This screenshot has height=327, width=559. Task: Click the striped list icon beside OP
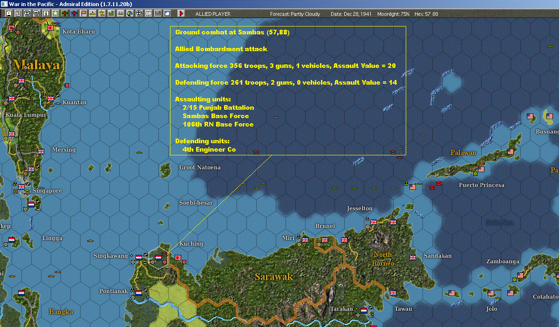pos(158,13)
